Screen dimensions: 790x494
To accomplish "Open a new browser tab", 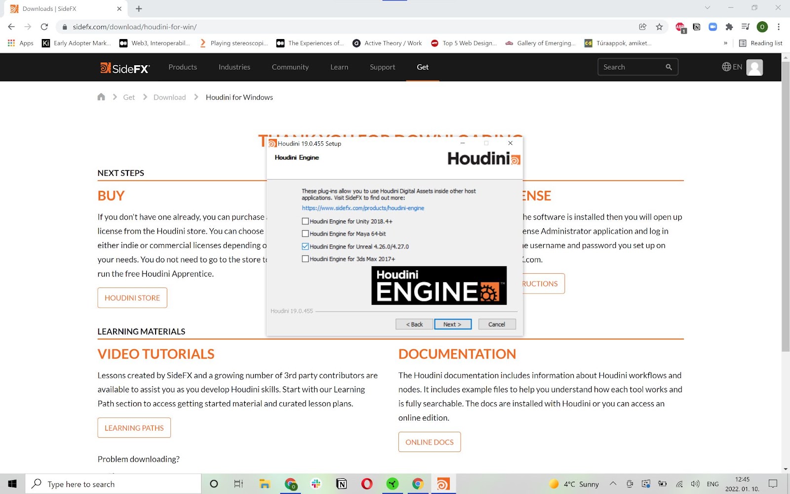I will click(x=139, y=8).
